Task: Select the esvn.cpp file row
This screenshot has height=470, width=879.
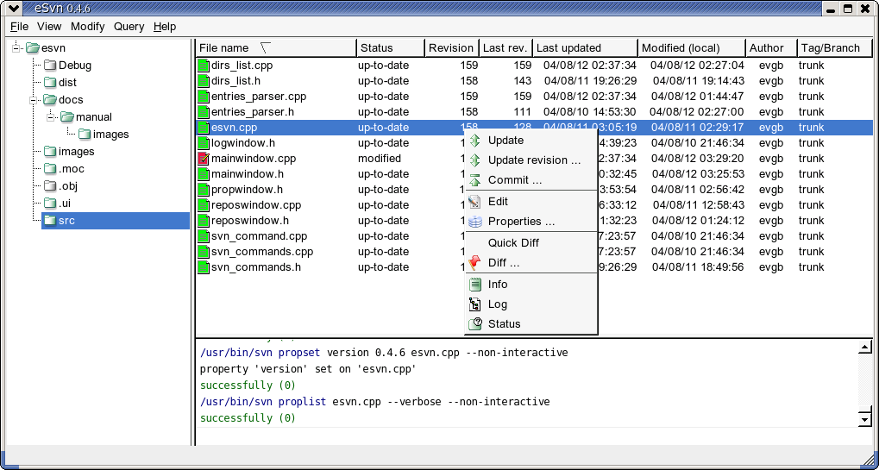Action: pyautogui.click(x=534, y=127)
